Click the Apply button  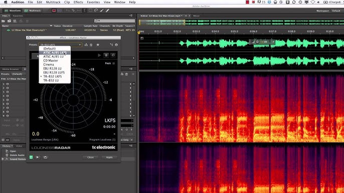coord(109,157)
